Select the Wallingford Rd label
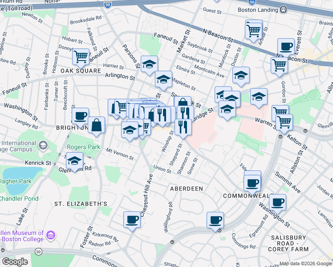Image resolution: width=333 pixels, height=267 pixels. click(168, 217)
